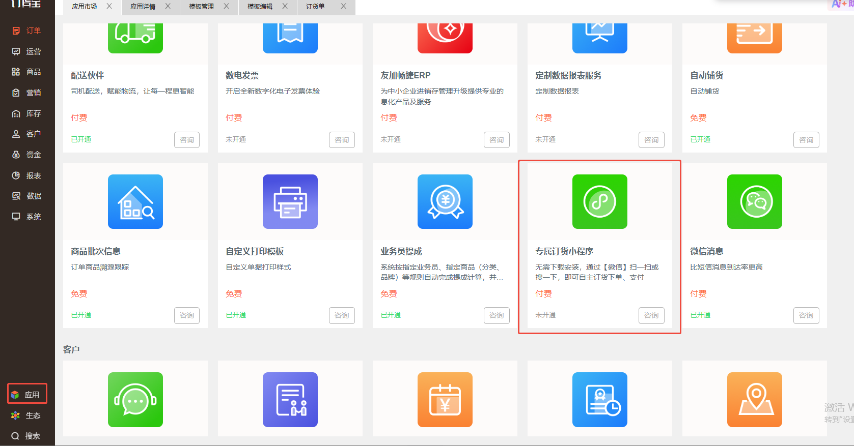Click the blue certificate clock app icon
The image size is (854, 446).
[x=600, y=400]
